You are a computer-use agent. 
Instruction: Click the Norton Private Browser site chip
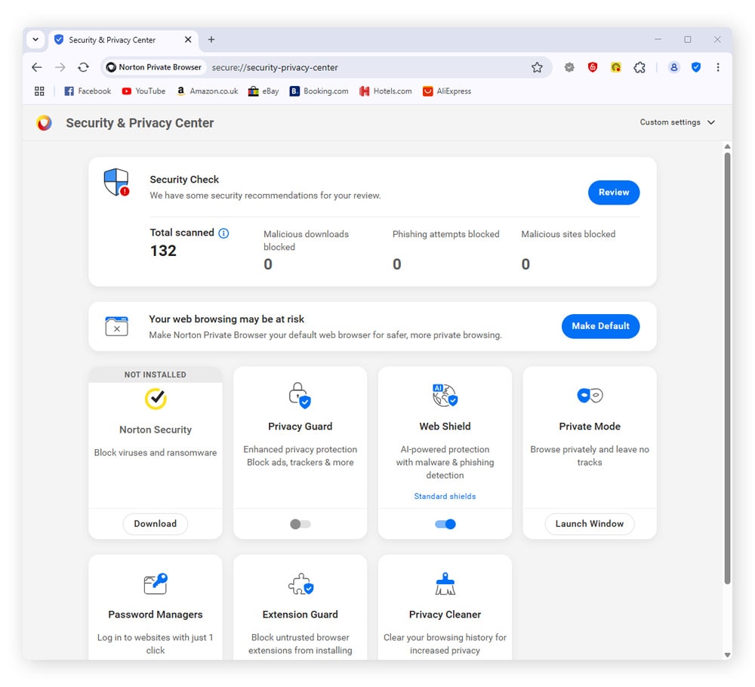point(155,67)
